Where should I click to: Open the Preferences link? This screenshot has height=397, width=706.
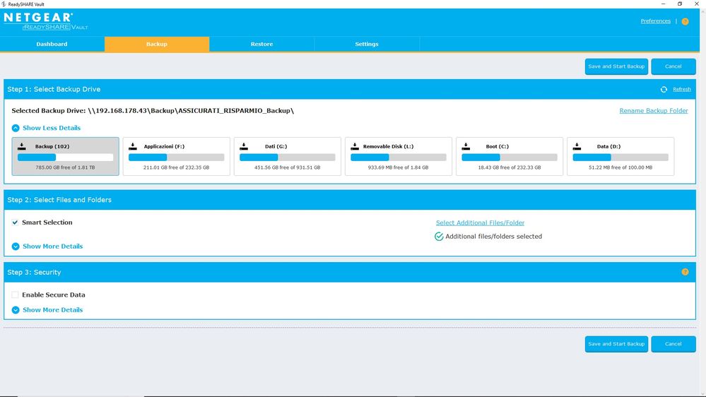656,21
